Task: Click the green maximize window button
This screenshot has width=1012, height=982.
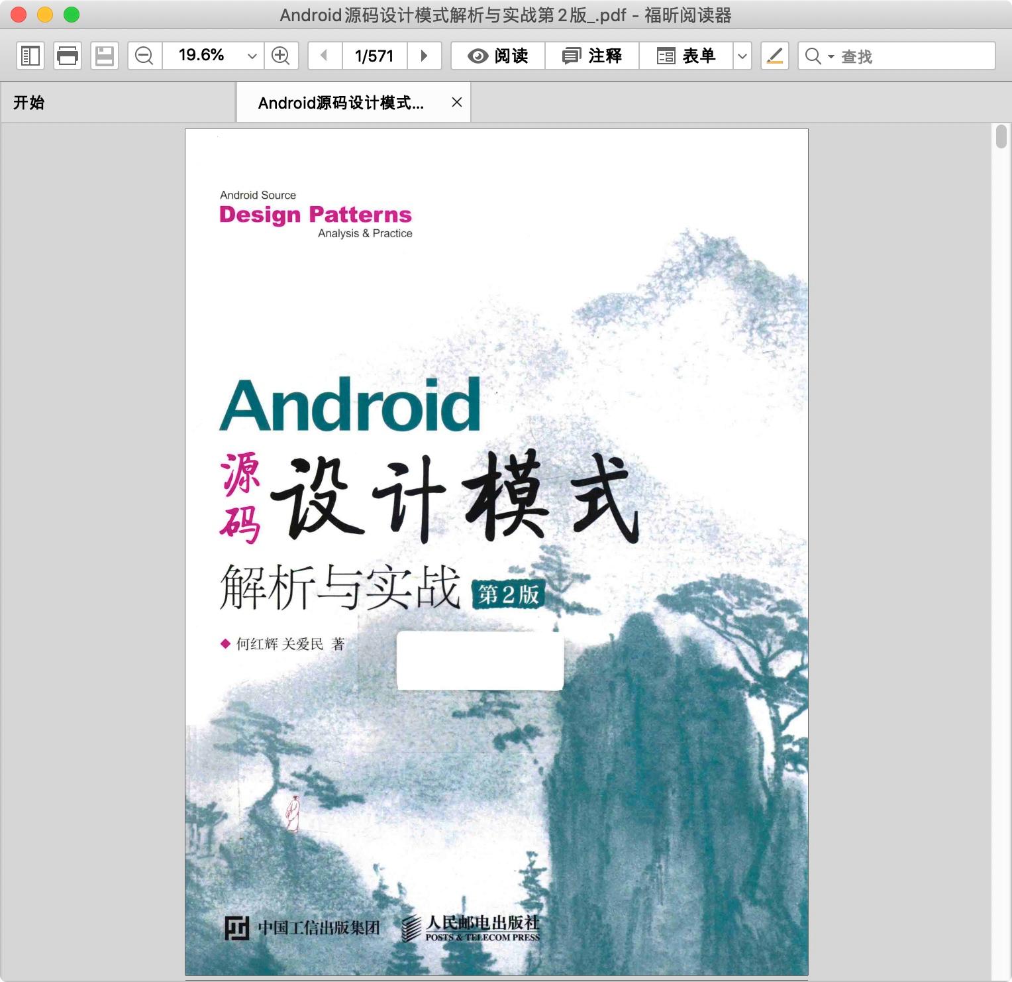Action: point(72,15)
